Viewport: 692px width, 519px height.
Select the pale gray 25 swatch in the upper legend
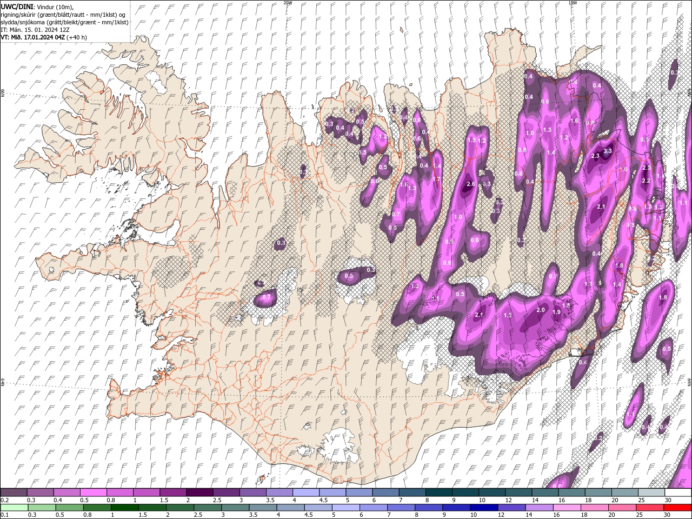651,493
